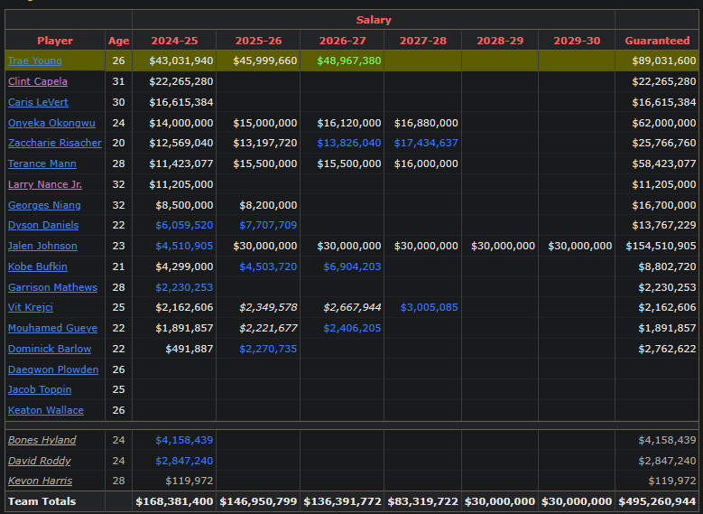Select Dyson Daniels' $6,059,520 salary
The image size is (703, 514).
point(184,225)
